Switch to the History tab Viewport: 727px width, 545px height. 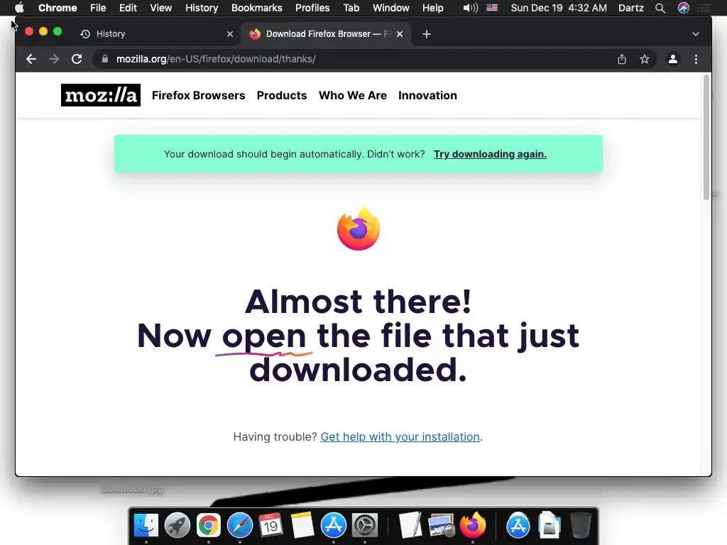coord(156,34)
